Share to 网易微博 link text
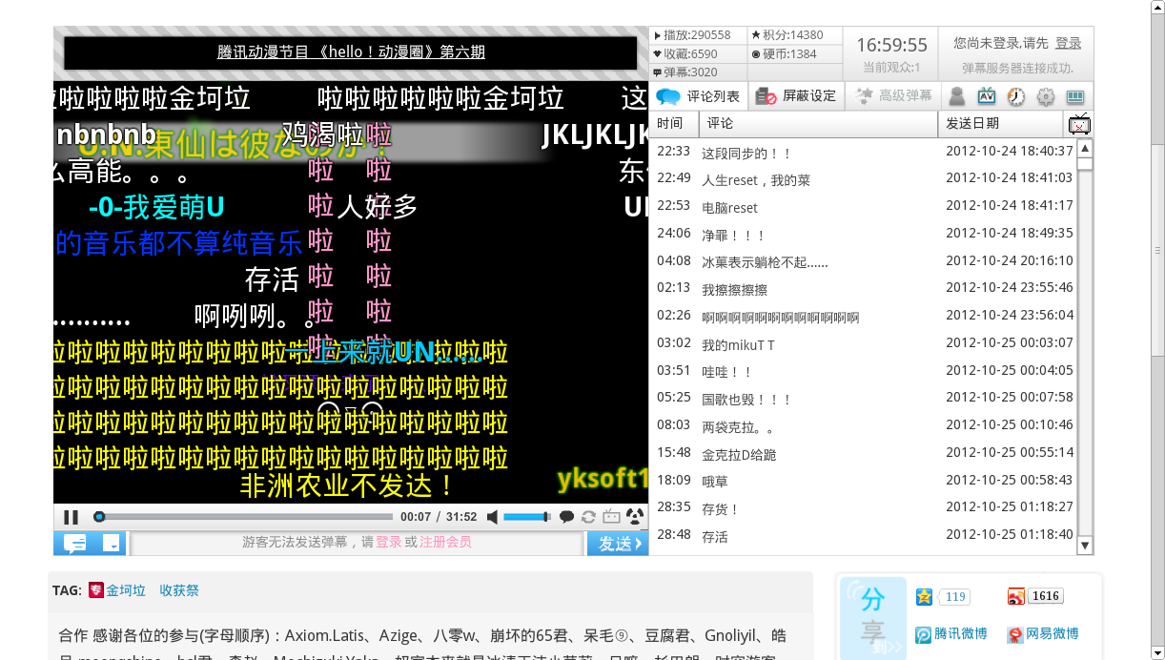Viewport: 1165px width, 660px height. coord(1053,633)
